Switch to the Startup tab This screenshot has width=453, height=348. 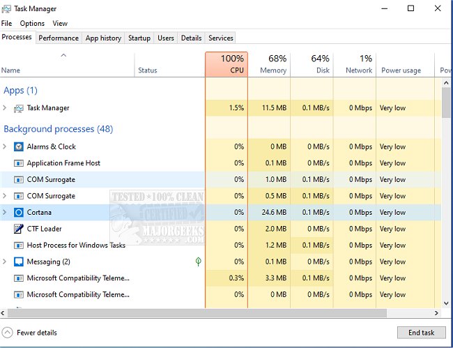click(139, 38)
